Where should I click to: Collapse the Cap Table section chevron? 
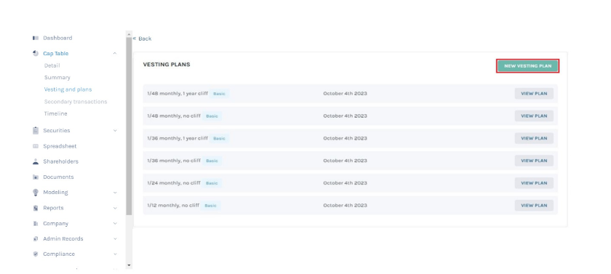coord(115,53)
